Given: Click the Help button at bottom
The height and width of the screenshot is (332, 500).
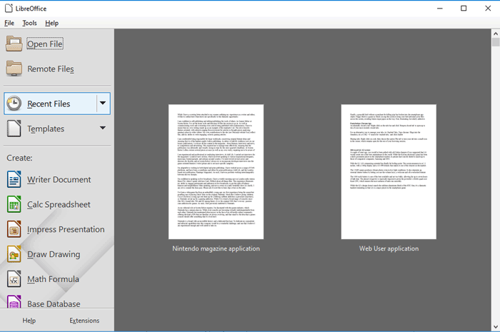Looking at the screenshot, I should pos(29,321).
